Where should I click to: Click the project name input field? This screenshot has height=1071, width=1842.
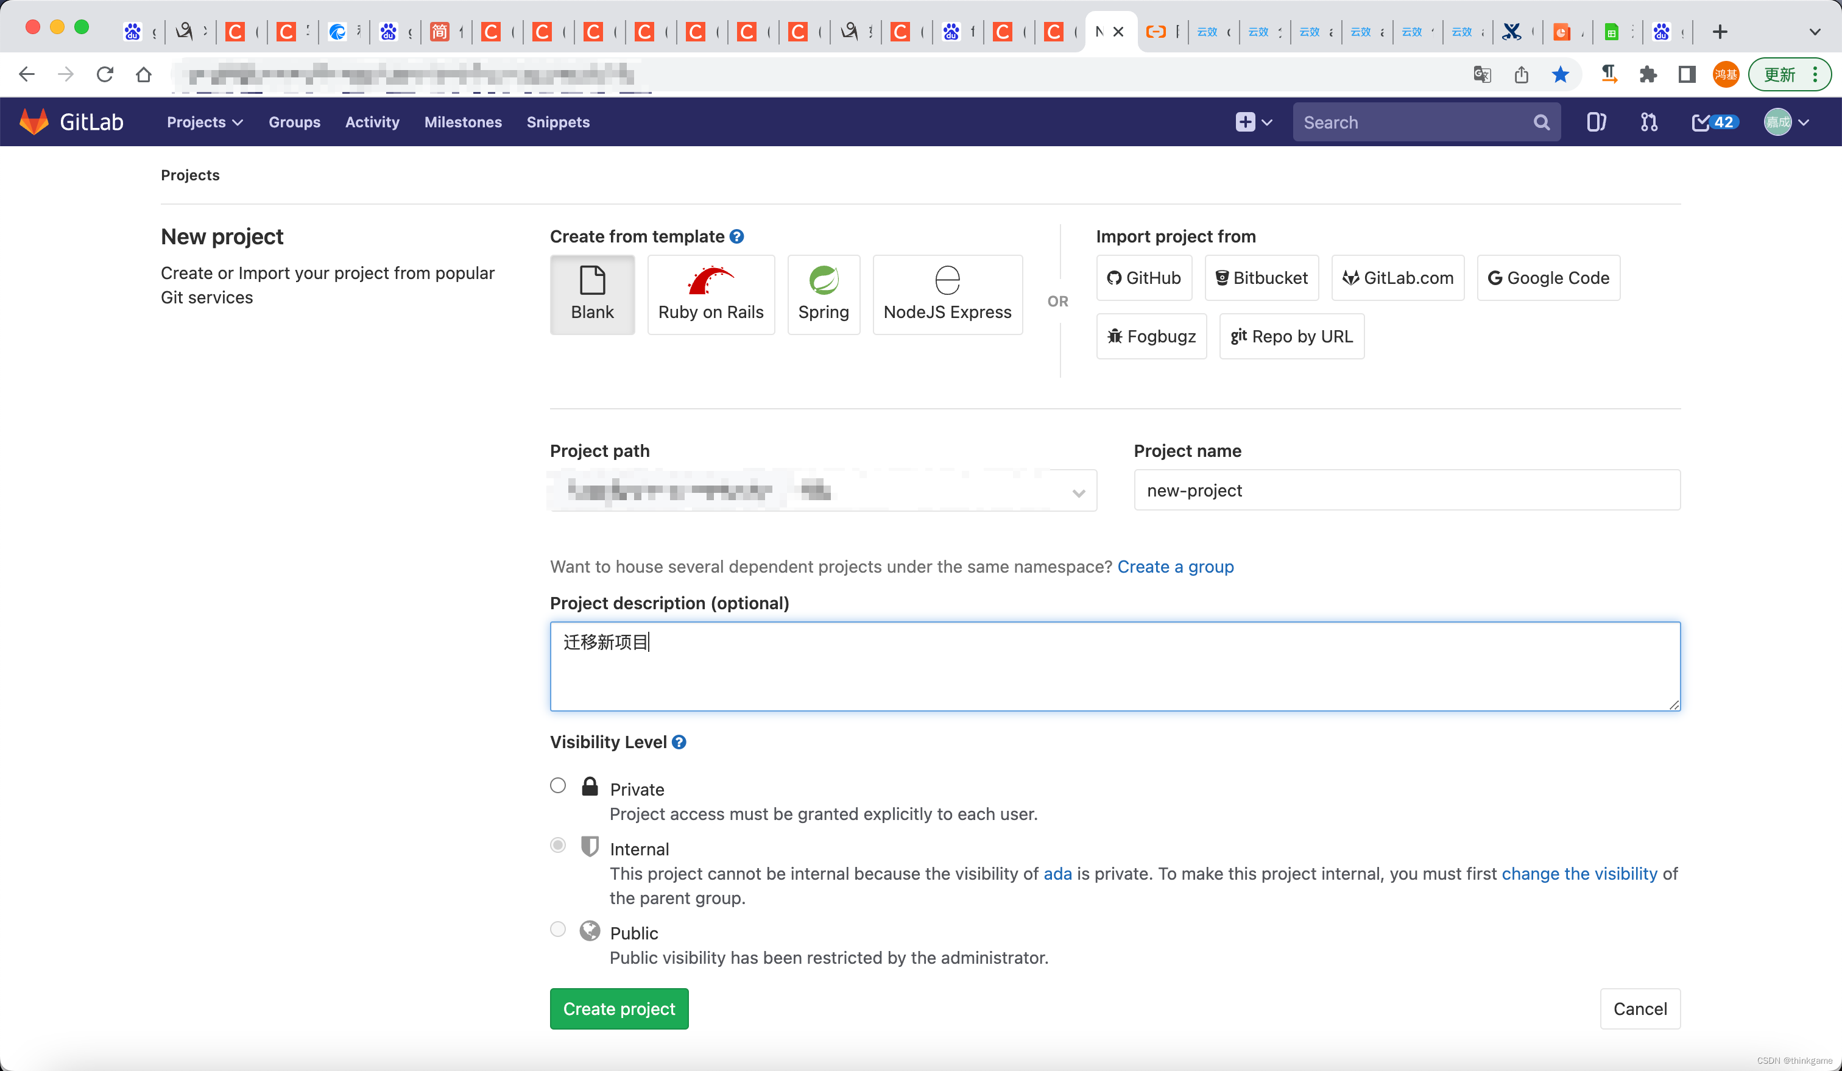1407,490
